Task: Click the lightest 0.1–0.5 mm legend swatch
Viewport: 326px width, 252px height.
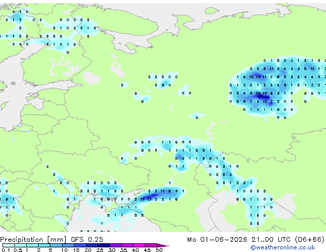Action: pyautogui.click(x=9, y=245)
